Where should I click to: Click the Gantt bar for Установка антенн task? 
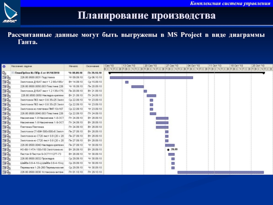tap(220, 173)
